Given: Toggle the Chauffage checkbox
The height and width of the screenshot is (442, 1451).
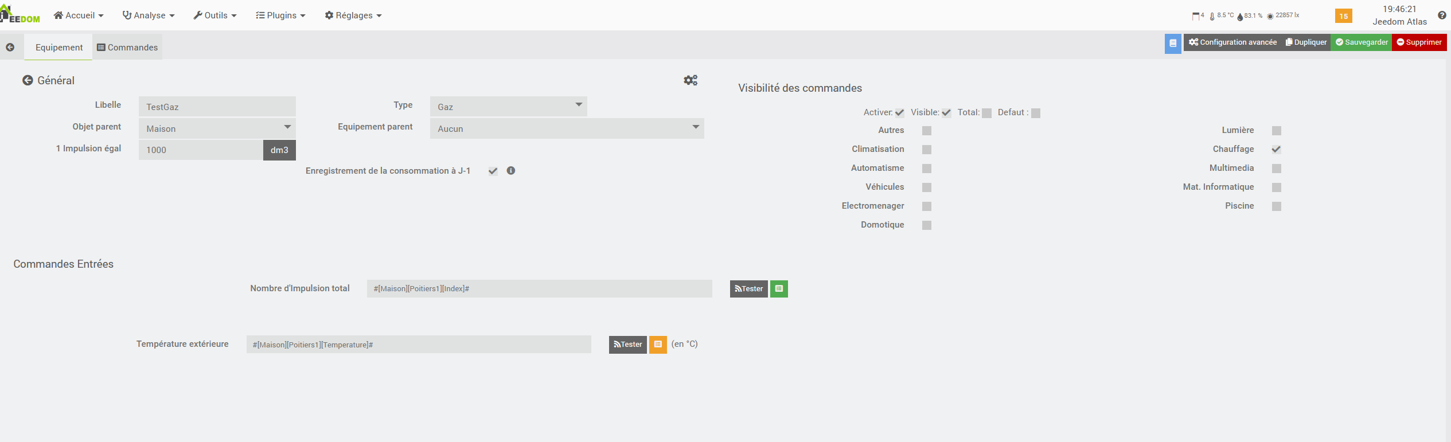Looking at the screenshot, I should pyautogui.click(x=1276, y=150).
